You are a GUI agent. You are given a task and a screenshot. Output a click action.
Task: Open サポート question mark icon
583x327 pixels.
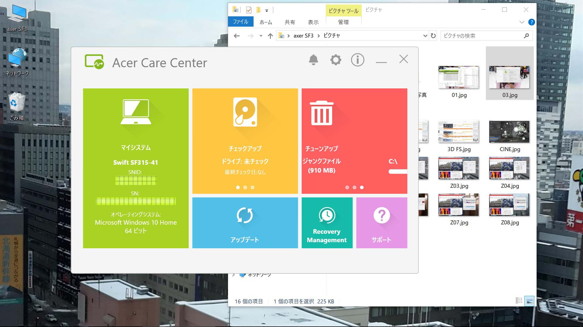click(x=382, y=215)
